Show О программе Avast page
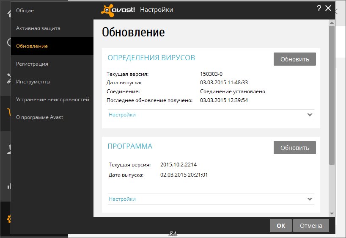This screenshot has height=238, width=346. point(39,117)
